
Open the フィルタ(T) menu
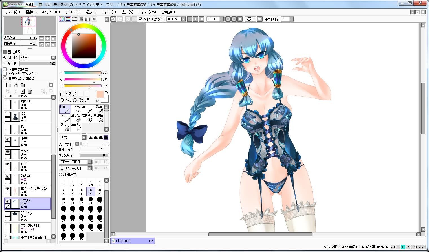coord(109,12)
